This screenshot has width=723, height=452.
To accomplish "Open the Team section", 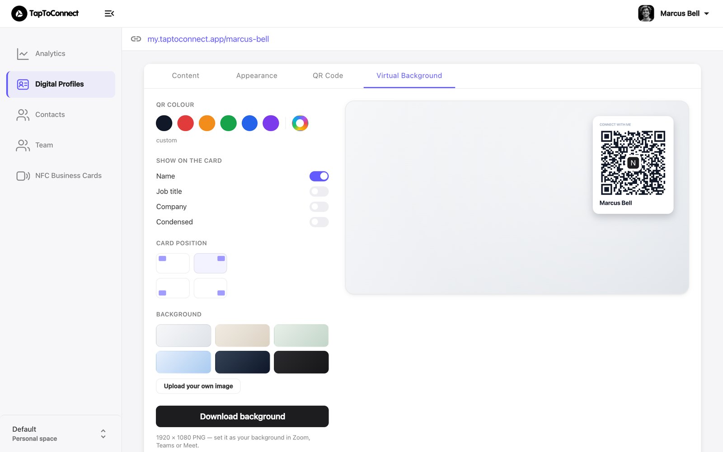I will (61, 145).
